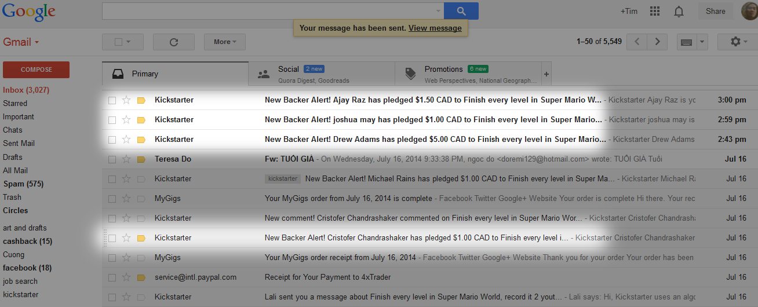Viewport: 758px width, 307px height.
Task: Open input tools dropdown arrow
Action: 702,42
